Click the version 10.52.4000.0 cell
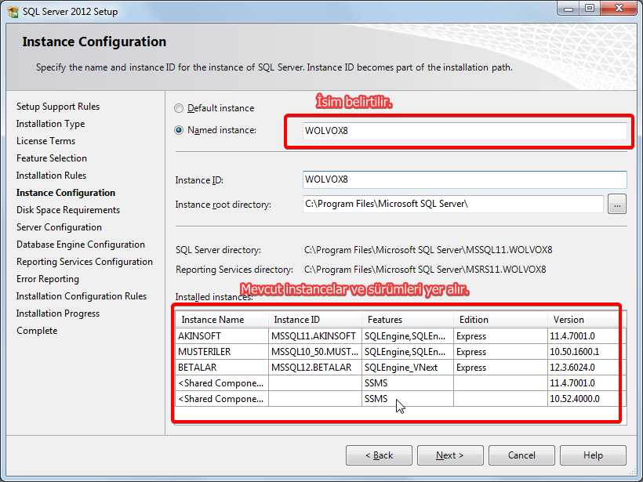 point(587,399)
